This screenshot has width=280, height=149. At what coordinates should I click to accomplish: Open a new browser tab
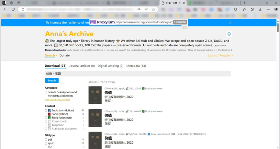tap(244, 3)
